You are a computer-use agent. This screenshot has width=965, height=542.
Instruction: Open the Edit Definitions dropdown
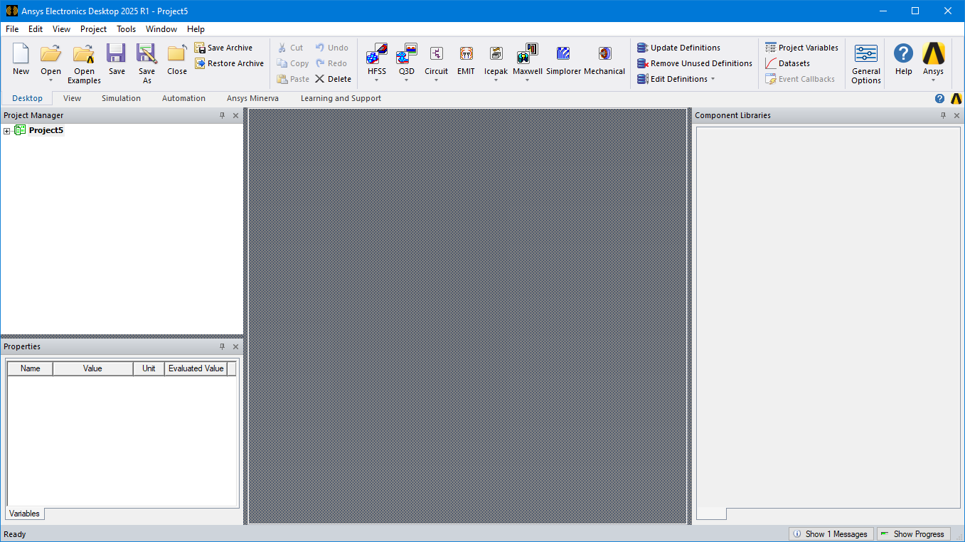coord(712,78)
